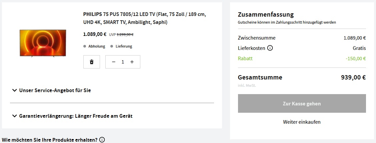Click the Abholung availability indicator
The width and height of the screenshot is (376, 143).
94,46
